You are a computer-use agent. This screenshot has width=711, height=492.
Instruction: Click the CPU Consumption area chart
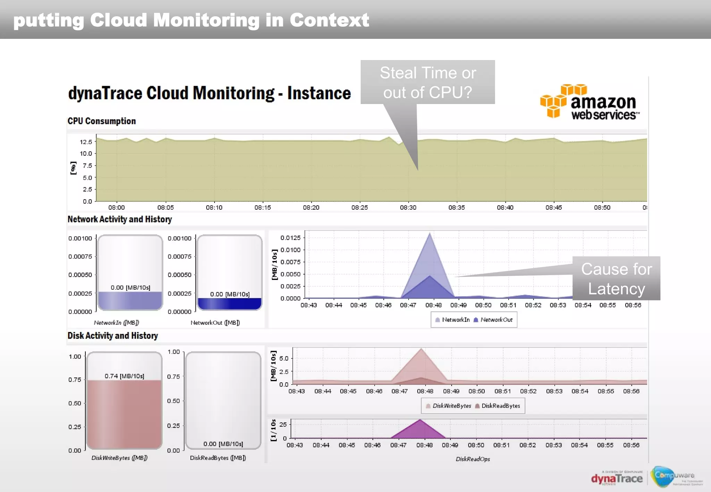pyautogui.click(x=371, y=170)
